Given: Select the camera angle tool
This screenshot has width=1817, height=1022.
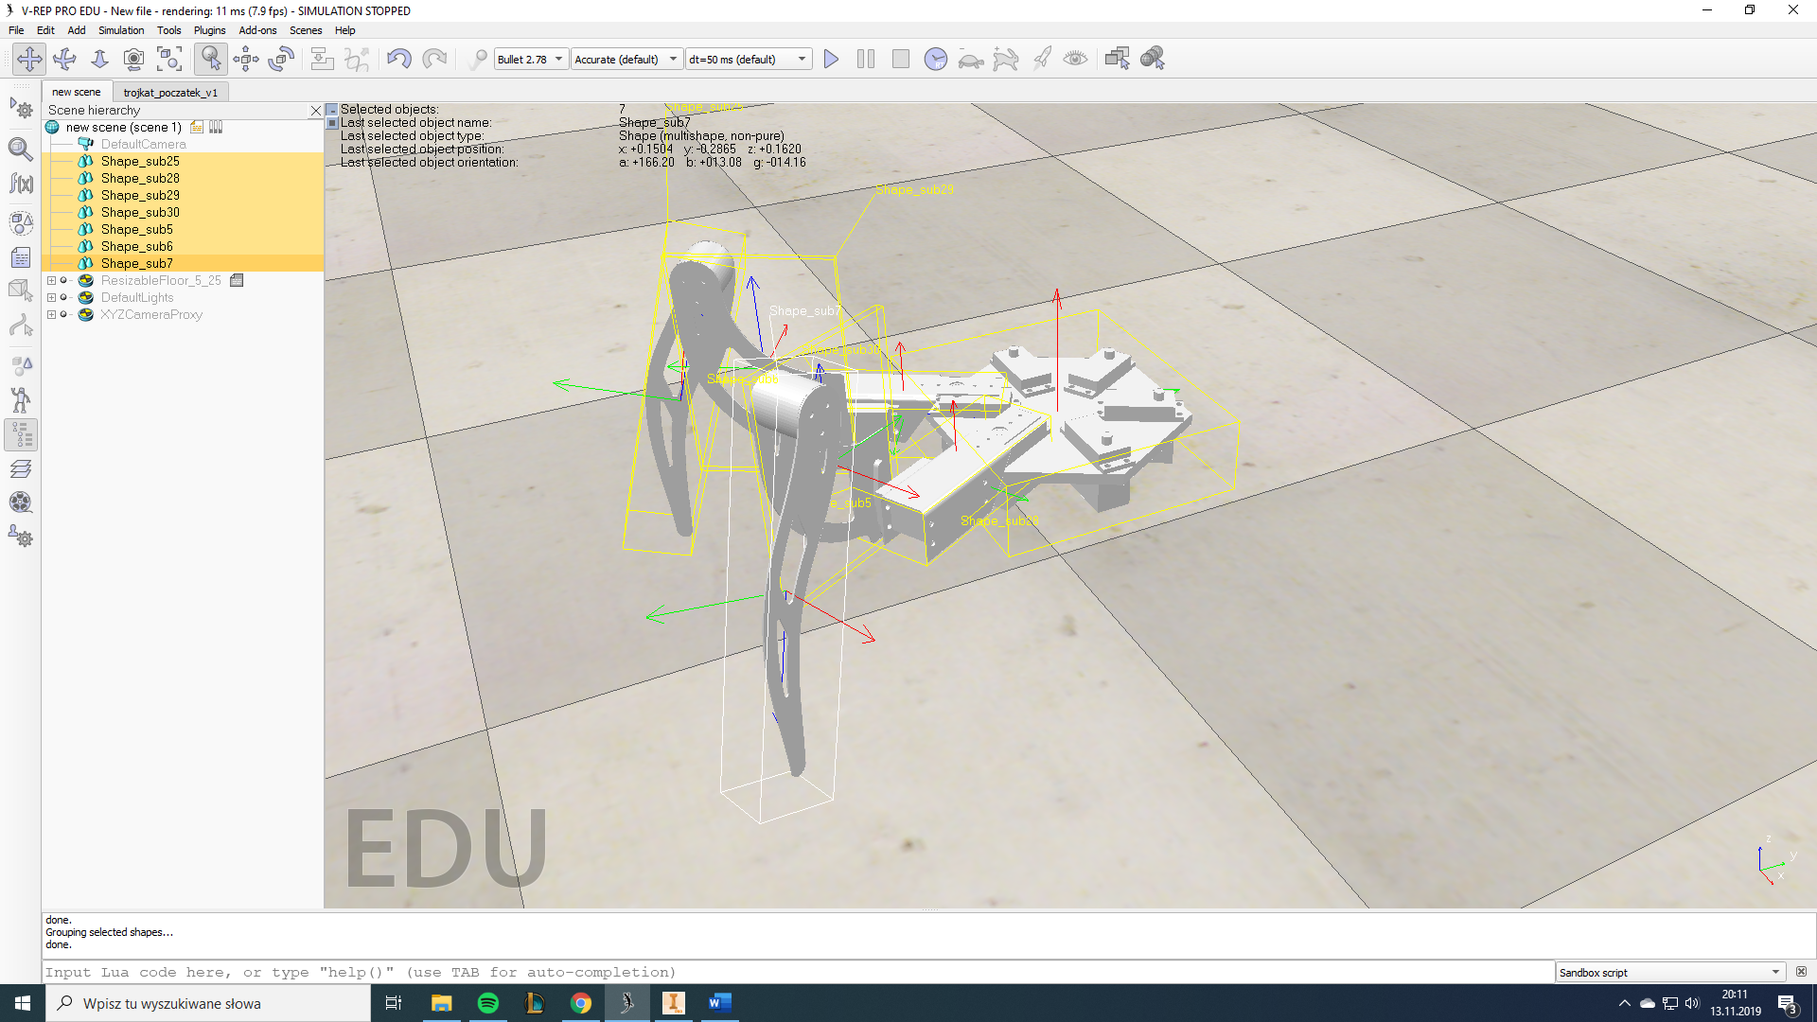Looking at the screenshot, I should tap(134, 59).
